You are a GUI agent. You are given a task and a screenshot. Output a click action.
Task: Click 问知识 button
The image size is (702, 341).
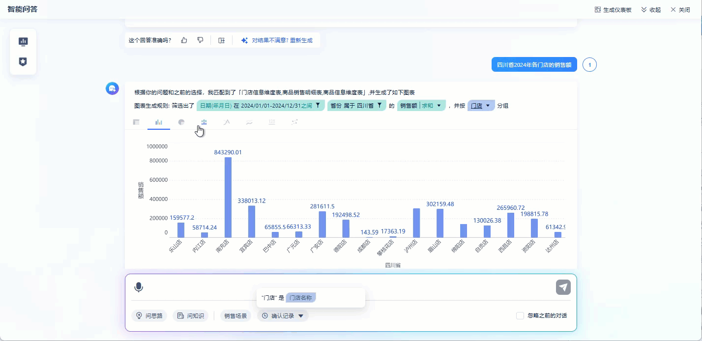(190, 316)
